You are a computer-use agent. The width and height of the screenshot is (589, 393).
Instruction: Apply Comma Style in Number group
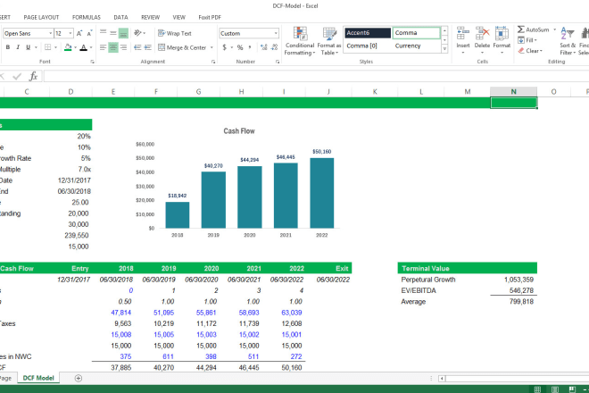click(x=249, y=47)
